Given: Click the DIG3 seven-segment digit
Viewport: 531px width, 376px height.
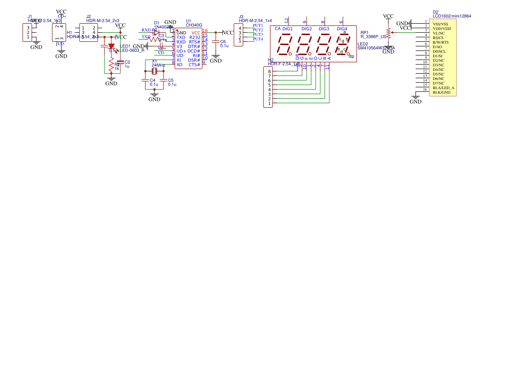Looking at the screenshot, I should pyautogui.click(x=324, y=45).
